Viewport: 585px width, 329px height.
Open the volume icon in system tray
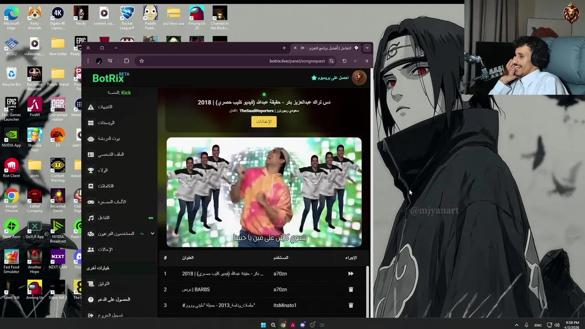point(557,325)
